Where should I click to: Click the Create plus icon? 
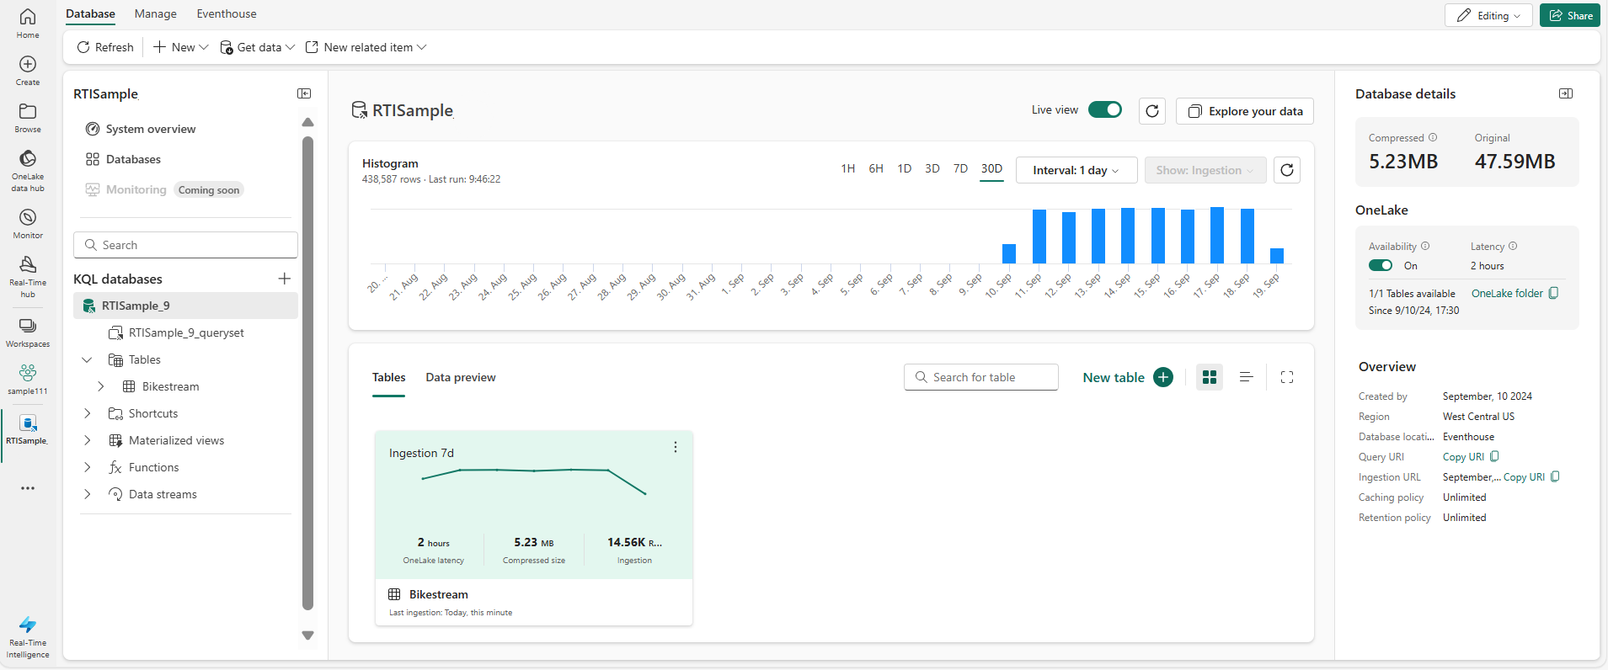click(28, 70)
